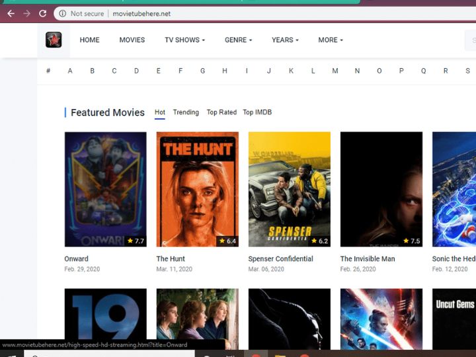This screenshot has height=357, width=476.
Task: Expand the MORE dropdown
Action: tap(331, 40)
